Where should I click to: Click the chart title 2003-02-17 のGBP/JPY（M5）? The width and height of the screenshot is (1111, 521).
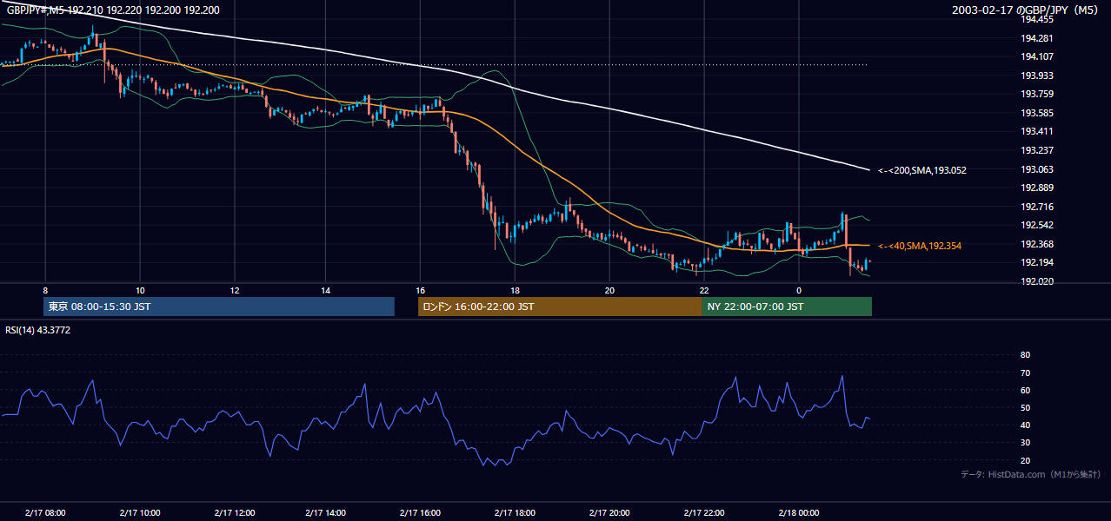[1025, 10]
